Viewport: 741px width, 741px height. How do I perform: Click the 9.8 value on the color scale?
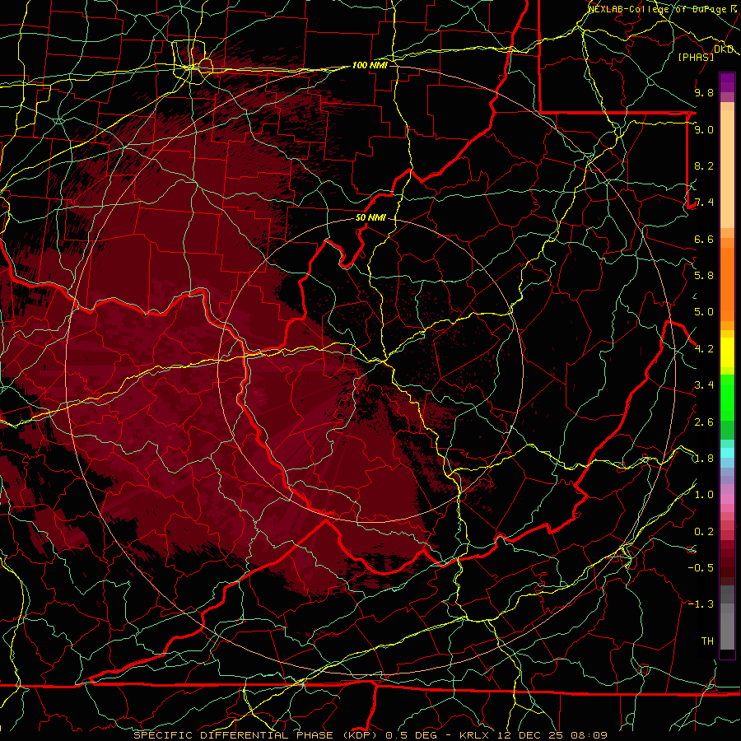point(704,92)
